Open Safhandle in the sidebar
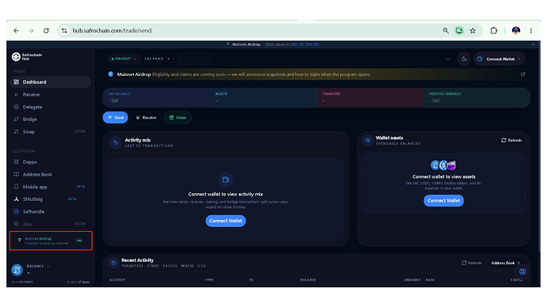The height and width of the screenshot is (307, 547). (x=50, y=211)
